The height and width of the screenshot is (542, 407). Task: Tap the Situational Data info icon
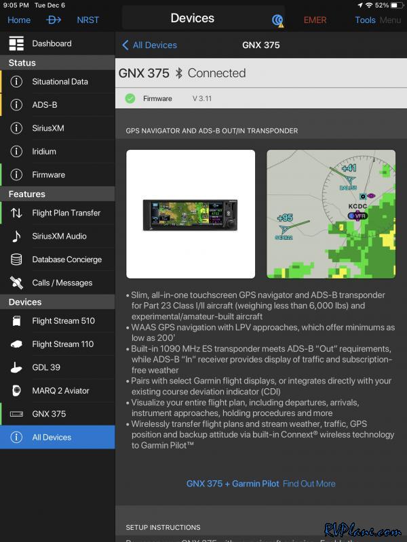coord(16,81)
